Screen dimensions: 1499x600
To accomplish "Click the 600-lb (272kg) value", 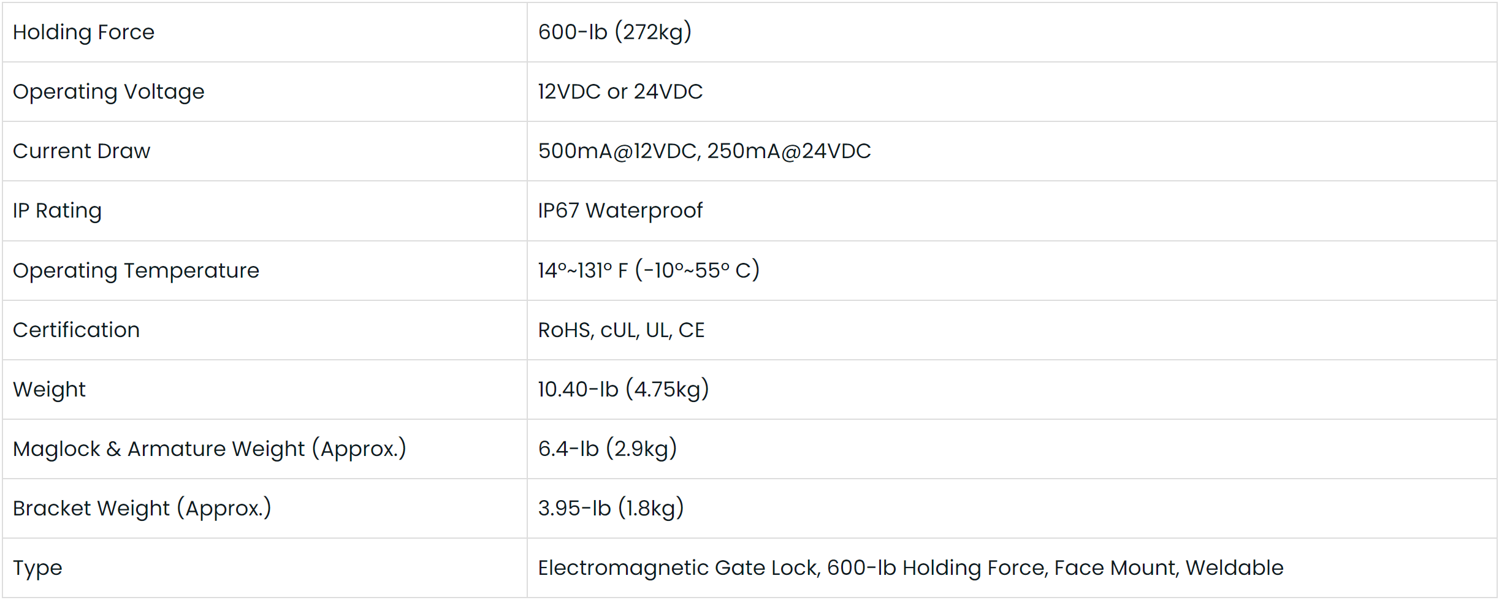I will pyautogui.click(x=614, y=32).
